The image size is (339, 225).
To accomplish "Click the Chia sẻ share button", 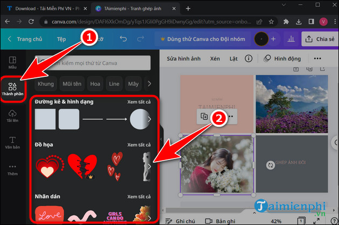I will pyautogui.click(x=320, y=39).
